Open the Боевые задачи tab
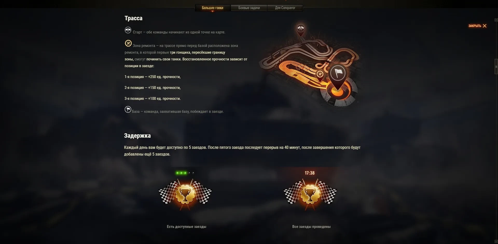Image resolution: width=498 pixels, height=244 pixels. [x=249, y=8]
